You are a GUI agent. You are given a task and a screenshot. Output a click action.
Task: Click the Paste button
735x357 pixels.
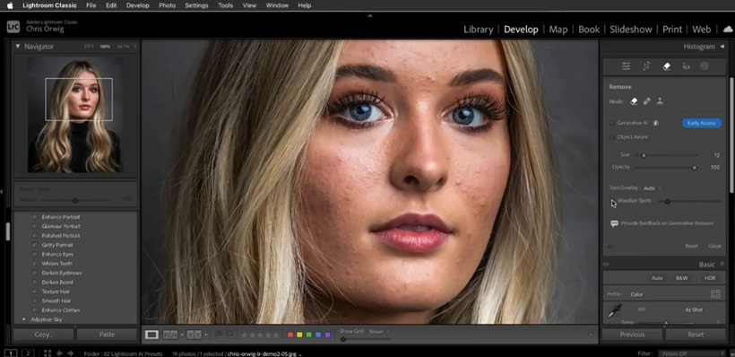pos(107,335)
